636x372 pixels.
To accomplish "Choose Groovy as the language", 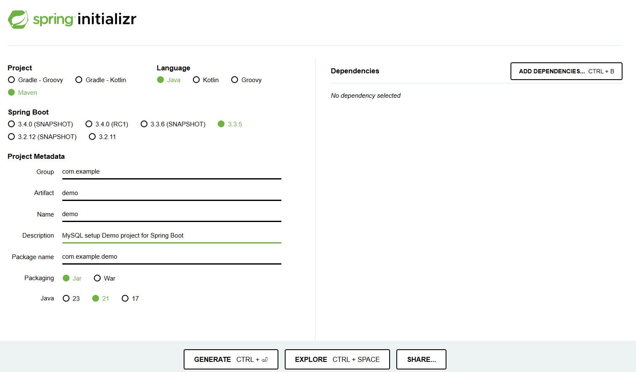I will tap(246, 80).
